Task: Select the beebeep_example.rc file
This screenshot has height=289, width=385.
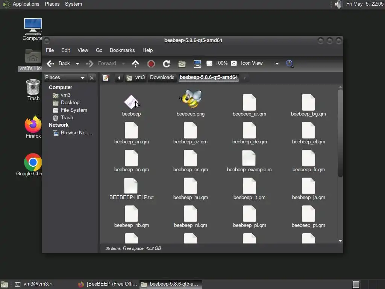Action: (x=249, y=161)
